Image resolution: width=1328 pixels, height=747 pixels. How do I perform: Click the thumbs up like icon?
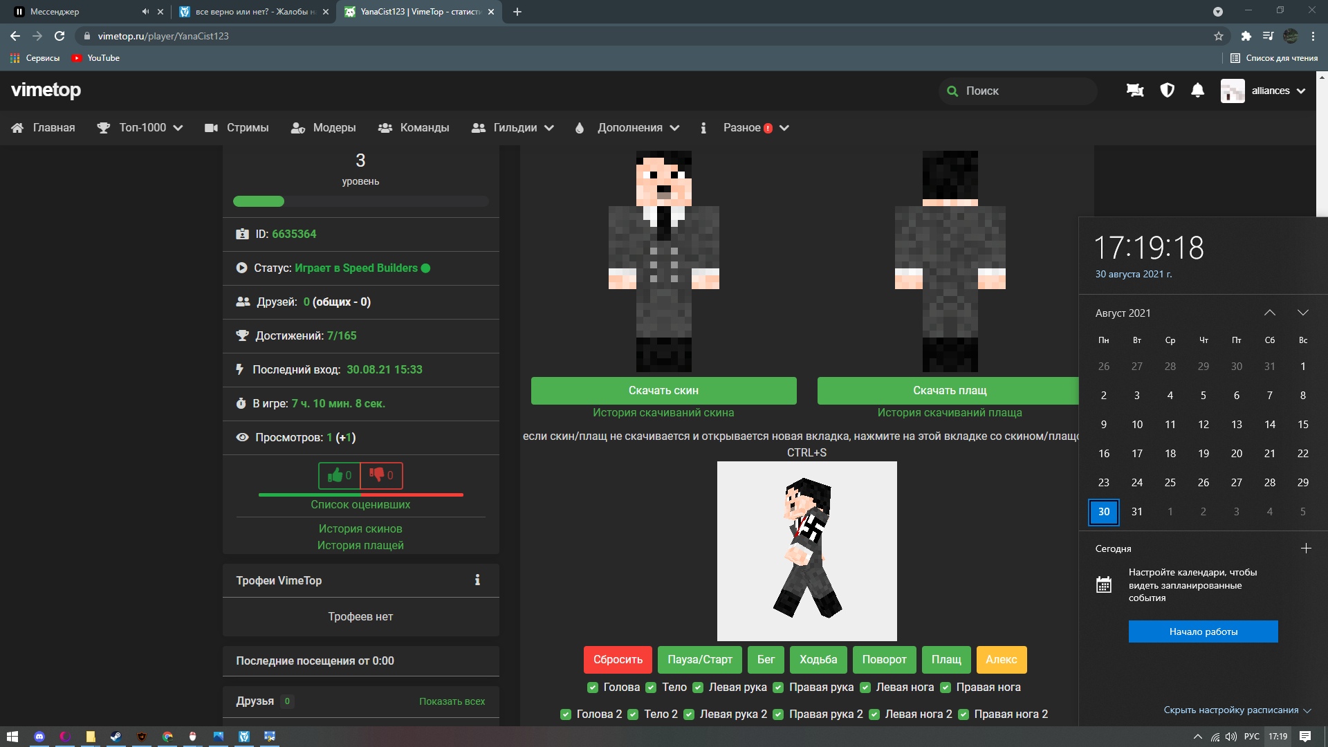point(335,475)
